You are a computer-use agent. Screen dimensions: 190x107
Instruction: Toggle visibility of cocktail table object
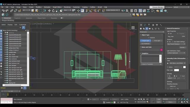(5, 52)
